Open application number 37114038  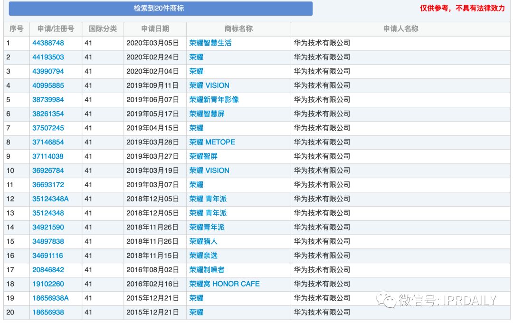coord(48,156)
